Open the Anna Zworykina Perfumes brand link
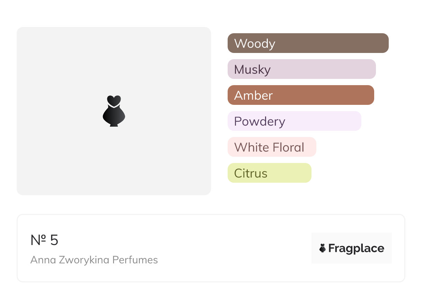Viewport: 422px width, 299px height. pos(94,260)
